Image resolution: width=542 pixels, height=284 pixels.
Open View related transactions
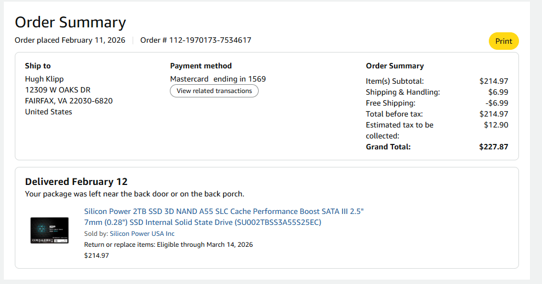(214, 91)
